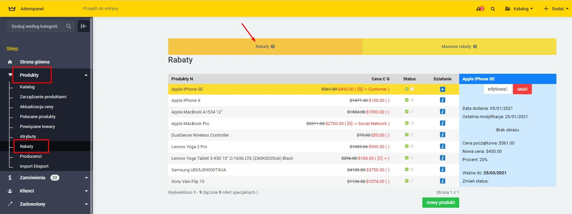This screenshot has width=572, height=214.
Task: Open info icon for Lenovo Yoga Tablet 3-X50
Action: click(443, 158)
